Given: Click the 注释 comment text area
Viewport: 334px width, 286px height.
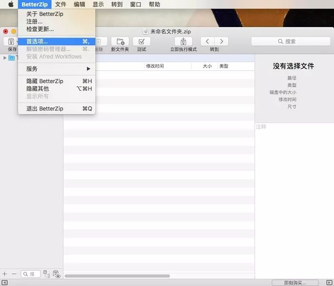Looking at the screenshot, I should 294,200.
